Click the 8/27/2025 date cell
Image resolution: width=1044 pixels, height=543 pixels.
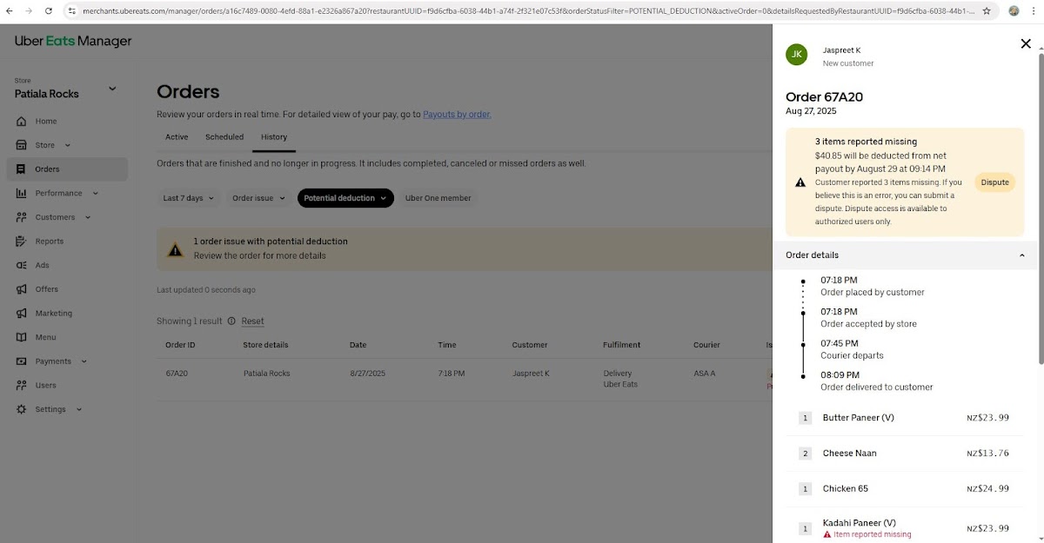tap(367, 374)
